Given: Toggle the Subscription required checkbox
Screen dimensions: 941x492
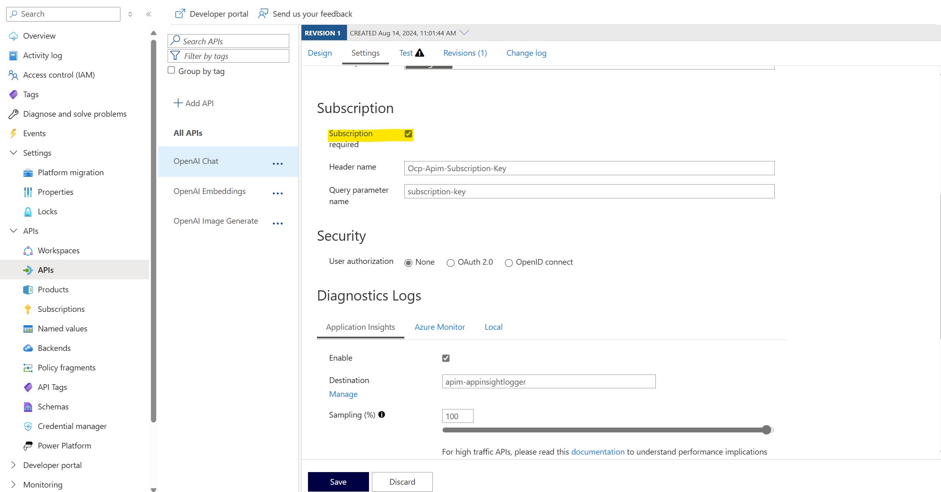Looking at the screenshot, I should 408,134.
